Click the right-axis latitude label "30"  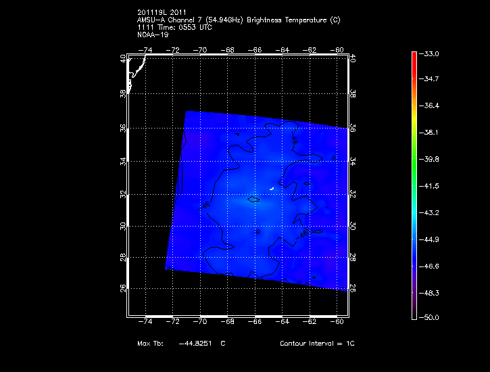[x=353, y=226]
